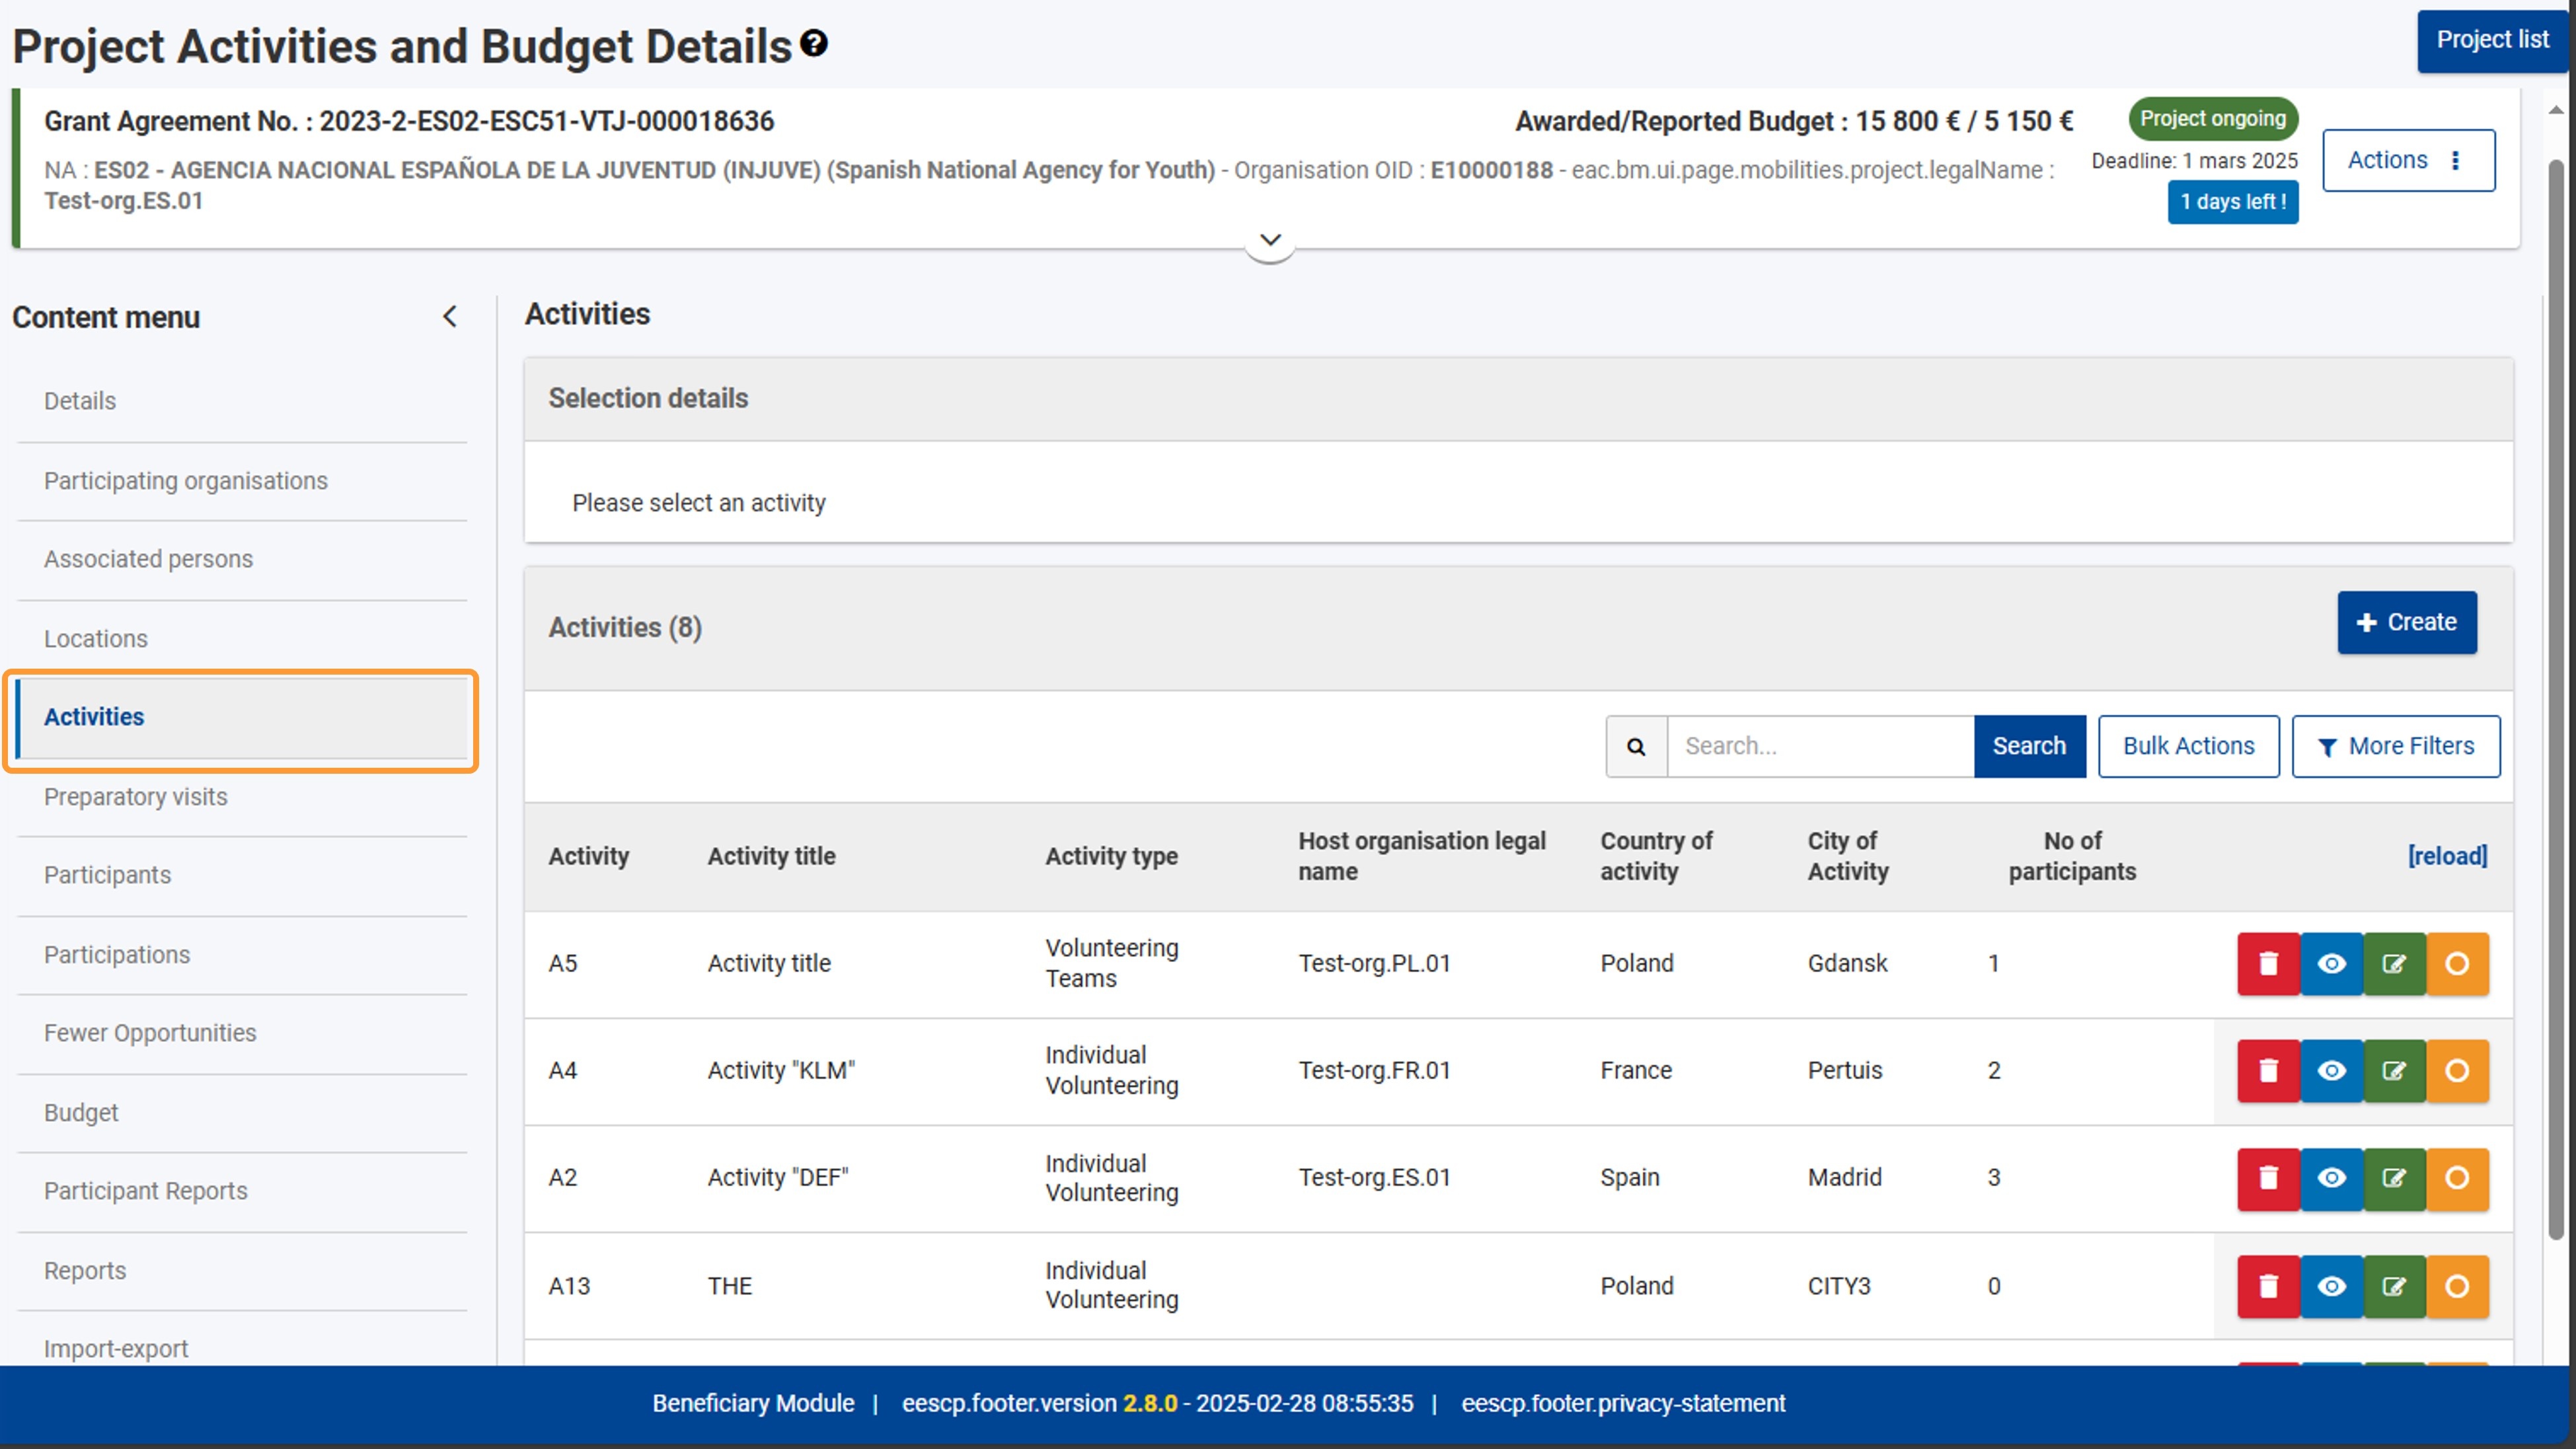Go to the Participants section
The width and height of the screenshot is (2576, 1449).
coord(242,875)
